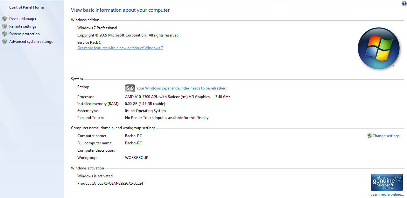Screen dimensions: 407x198
Task: Select the Windows 7 Professional text
Action: (97, 28)
